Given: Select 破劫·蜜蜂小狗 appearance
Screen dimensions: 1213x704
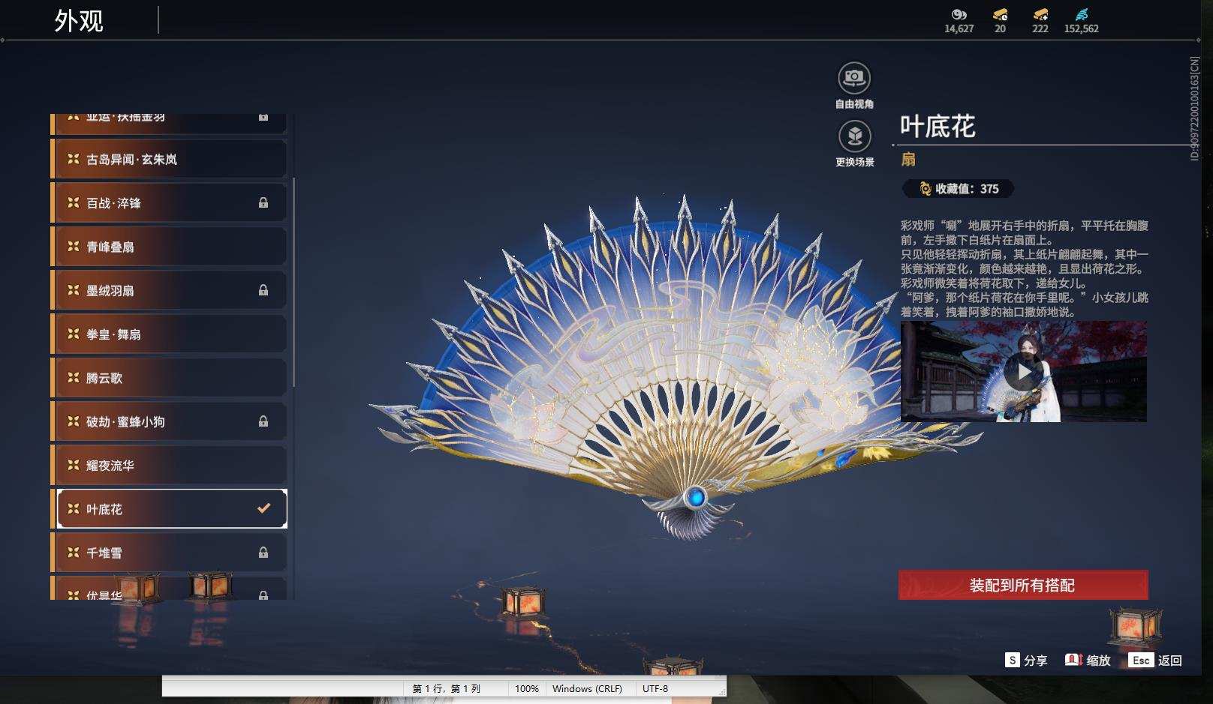Looking at the screenshot, I should pos(169,421).
